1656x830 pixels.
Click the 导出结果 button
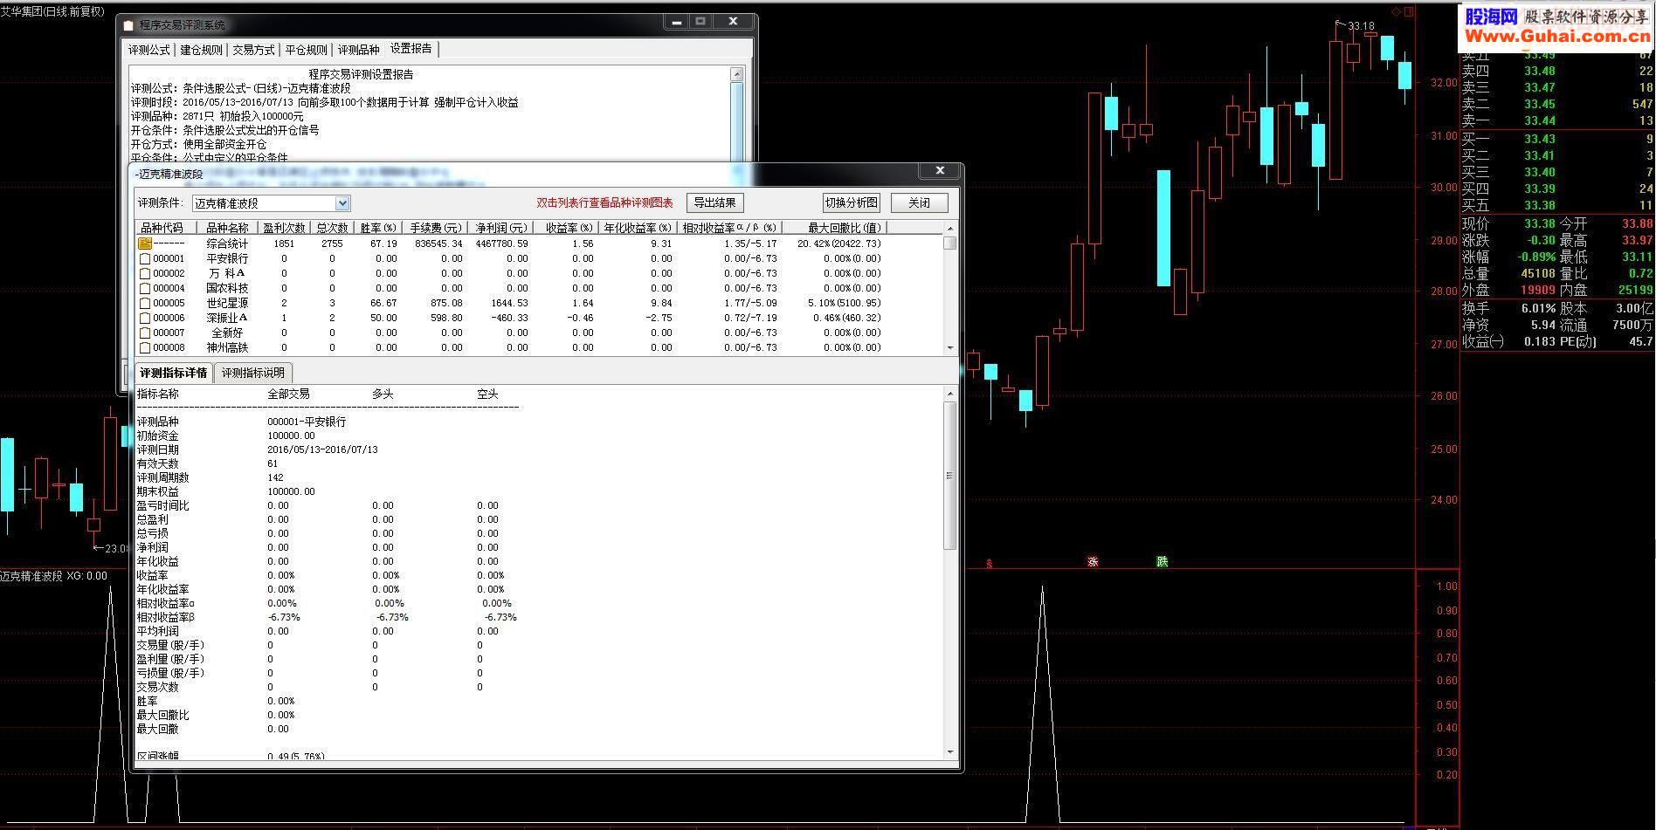714,202
